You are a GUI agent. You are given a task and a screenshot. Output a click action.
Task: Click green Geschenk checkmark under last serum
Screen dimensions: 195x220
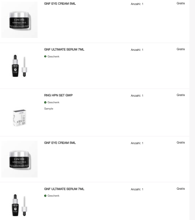pyautogui.click(x=45, y=196)
